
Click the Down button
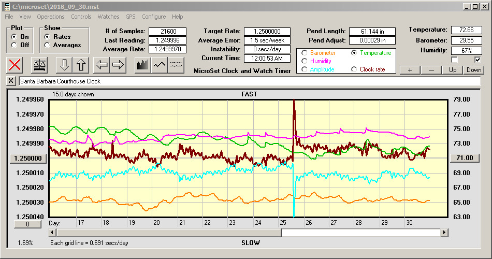(474, 70)
